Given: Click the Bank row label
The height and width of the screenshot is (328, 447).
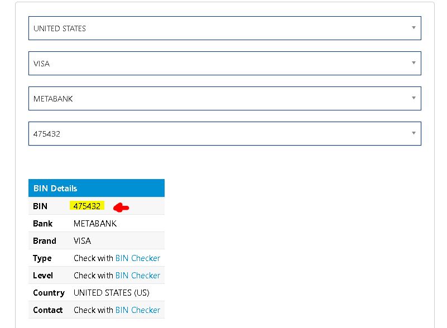Looking at the screenshot, I should click(x=43, y=224).
